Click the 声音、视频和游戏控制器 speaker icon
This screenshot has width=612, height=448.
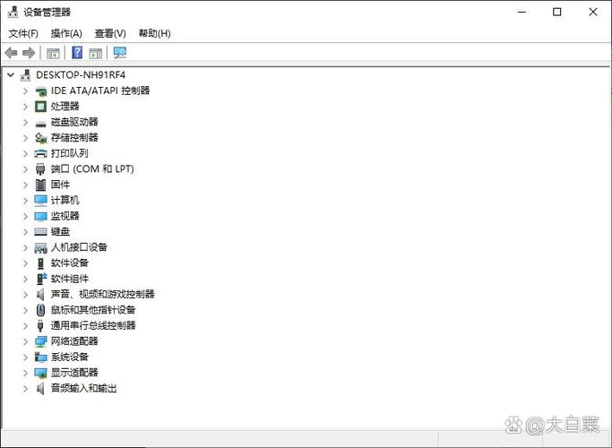pyautogui.click(x=40, y=294)
